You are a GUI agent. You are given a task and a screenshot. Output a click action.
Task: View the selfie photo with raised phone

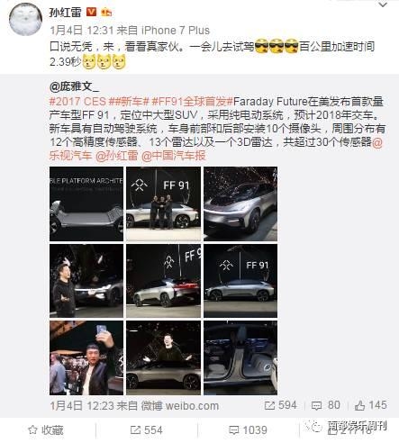86,357
